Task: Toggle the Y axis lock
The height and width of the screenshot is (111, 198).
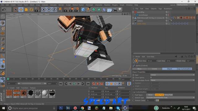Action: coord(49,10)
